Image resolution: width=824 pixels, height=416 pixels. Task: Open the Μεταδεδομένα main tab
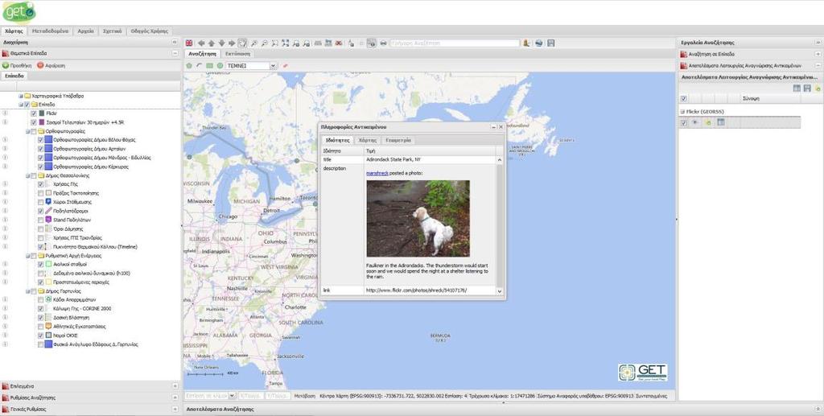coord(50,31)
